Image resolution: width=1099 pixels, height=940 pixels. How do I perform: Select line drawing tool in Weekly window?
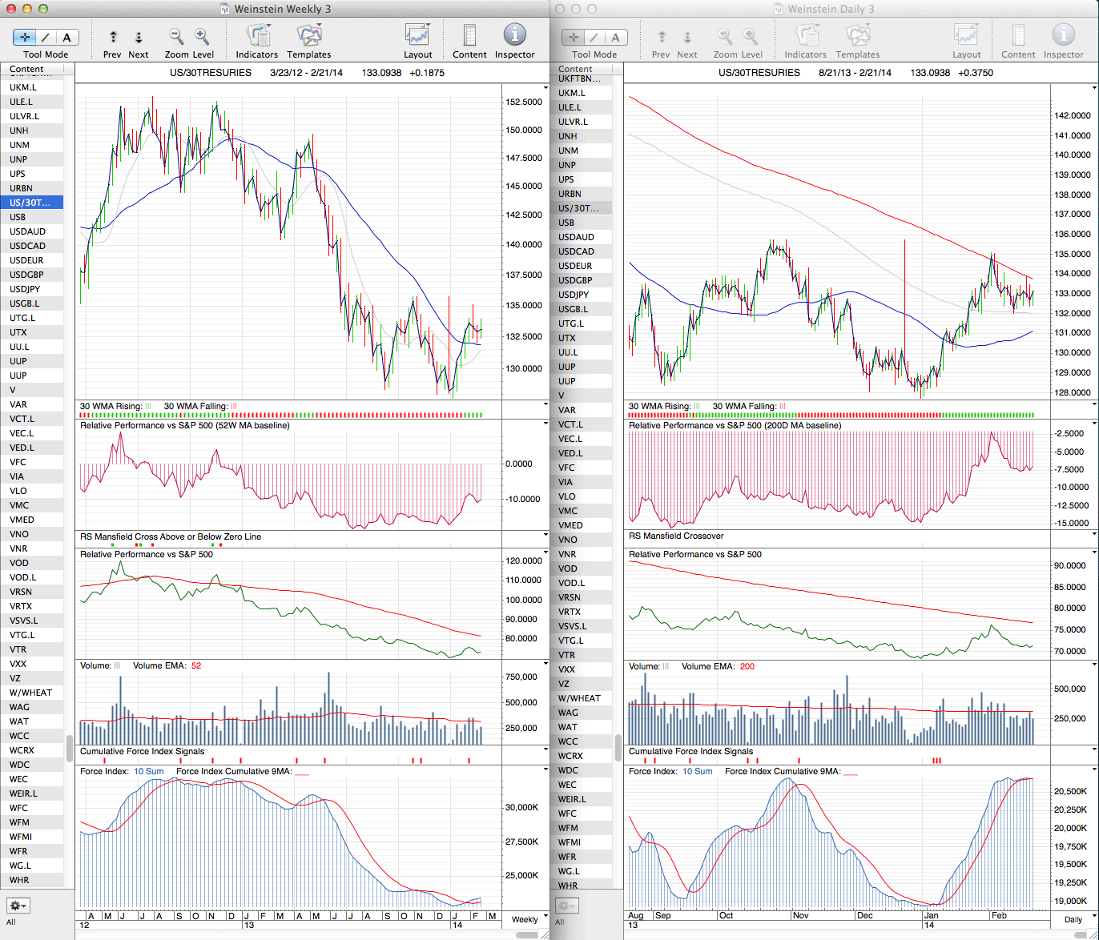pos(46,37)
